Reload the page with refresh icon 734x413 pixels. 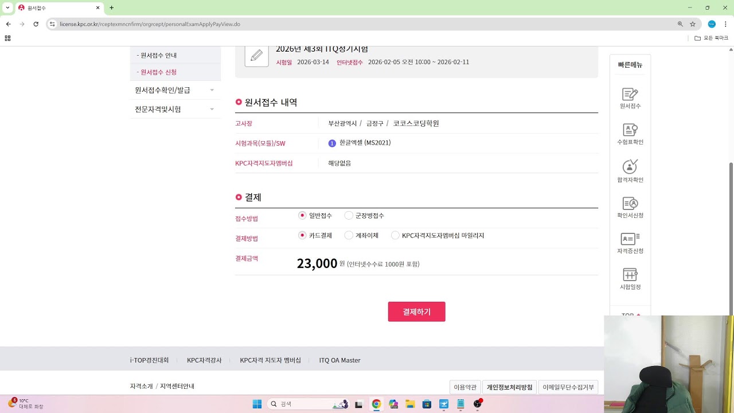[36, 24]
